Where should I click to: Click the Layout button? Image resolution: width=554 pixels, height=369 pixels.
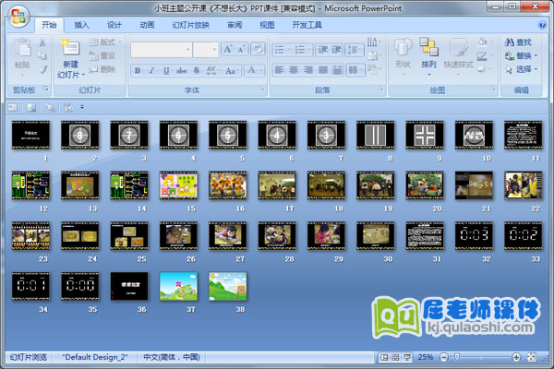pos(105,42)
